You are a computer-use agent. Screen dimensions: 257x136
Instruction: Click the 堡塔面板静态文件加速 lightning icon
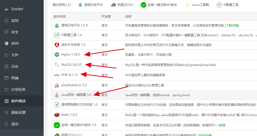tap(57, 105)
